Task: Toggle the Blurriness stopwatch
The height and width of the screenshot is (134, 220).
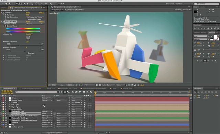Action: coord(5,15)
